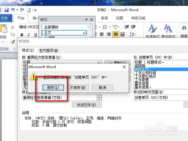Toggle bold formatting
Screen dimensions: 188x141
tap(22, 35)
